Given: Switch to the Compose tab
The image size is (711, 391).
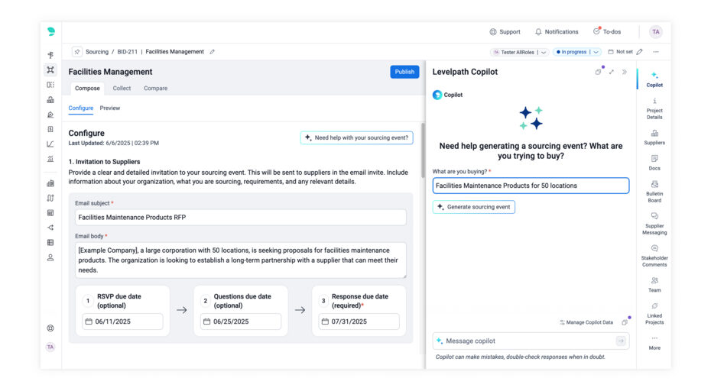Looking at the screenshot, I should (x=87, y=89).
